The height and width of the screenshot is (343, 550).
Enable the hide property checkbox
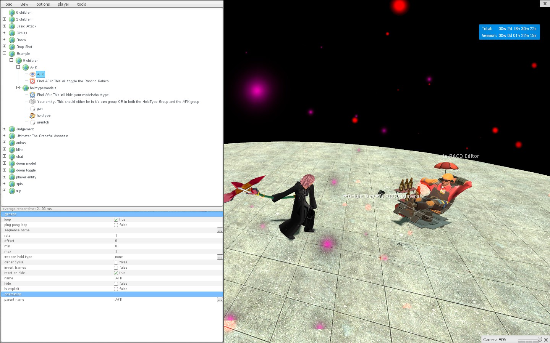click(x=116, y=284)
